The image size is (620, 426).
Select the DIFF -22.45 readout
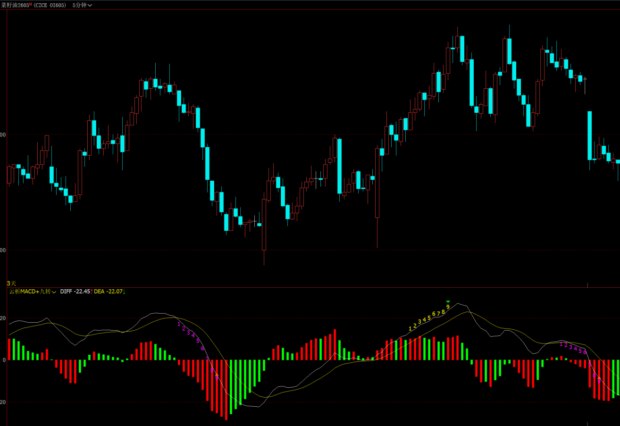(x=75, y=292)
